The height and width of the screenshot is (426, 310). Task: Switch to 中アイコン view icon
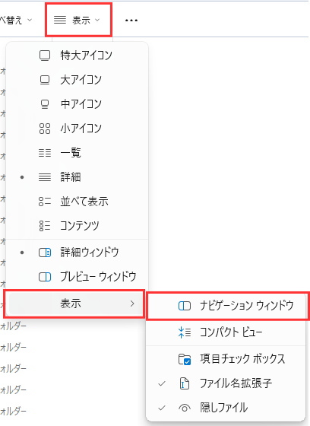click(x=45, y=104)
